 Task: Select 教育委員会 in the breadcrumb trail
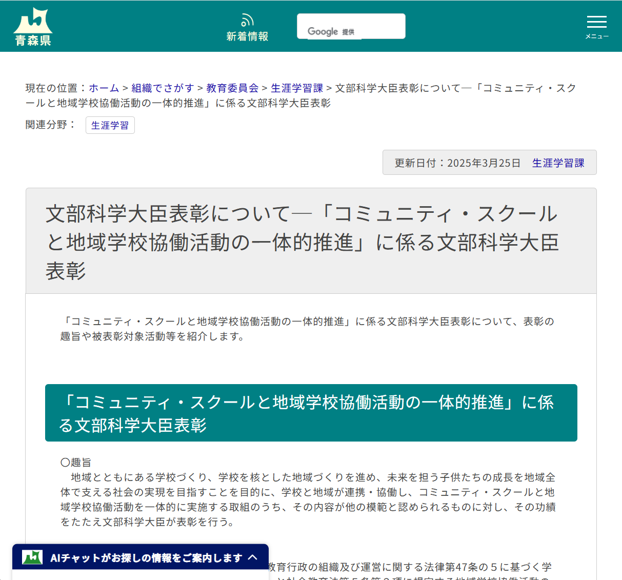[233, 88]
